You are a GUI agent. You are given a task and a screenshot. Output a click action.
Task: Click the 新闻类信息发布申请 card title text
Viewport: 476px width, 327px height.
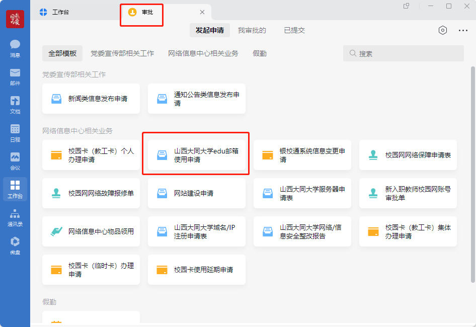[x=98, y=99]
